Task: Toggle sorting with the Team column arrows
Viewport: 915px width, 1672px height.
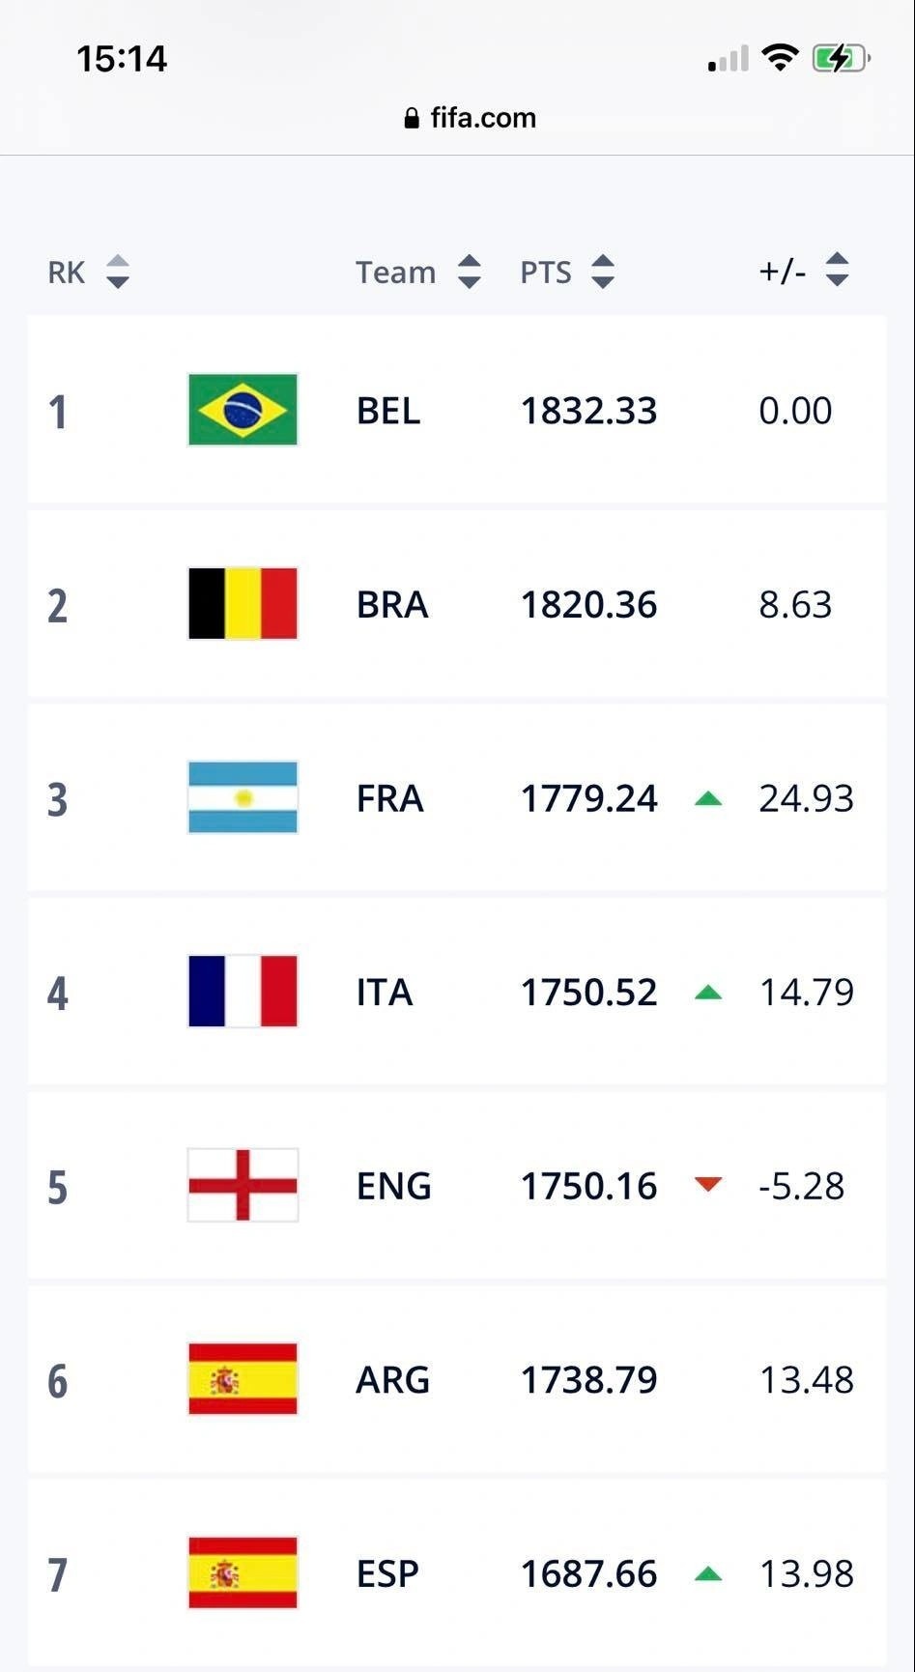Action: [469, 272]
